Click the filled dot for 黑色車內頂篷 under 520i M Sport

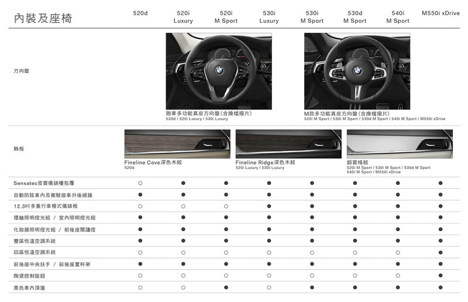point(226,287)
